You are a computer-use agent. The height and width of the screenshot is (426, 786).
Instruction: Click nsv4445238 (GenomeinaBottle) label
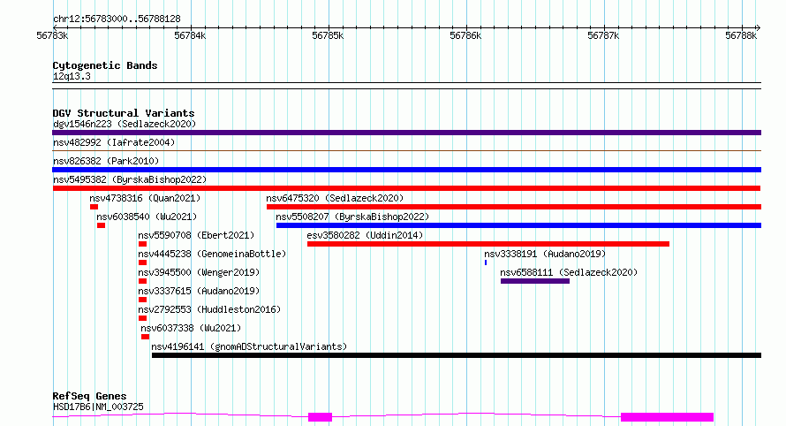coord(212,254)
